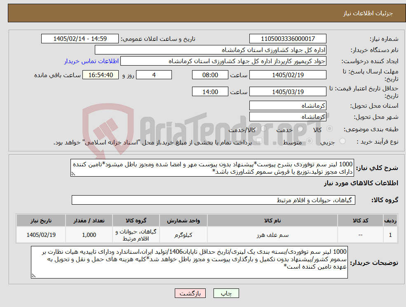Click the row number cell 1

point(390,235)
